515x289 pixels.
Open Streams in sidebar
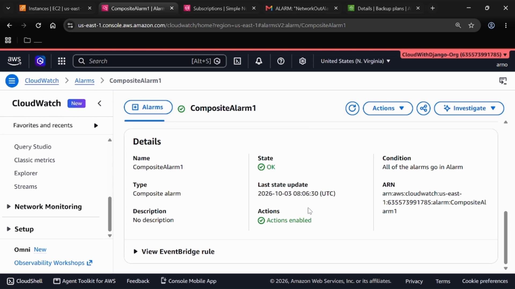[25, 187]
